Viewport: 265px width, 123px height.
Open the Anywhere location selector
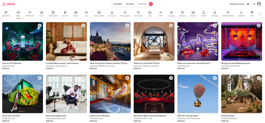(117, 4)
